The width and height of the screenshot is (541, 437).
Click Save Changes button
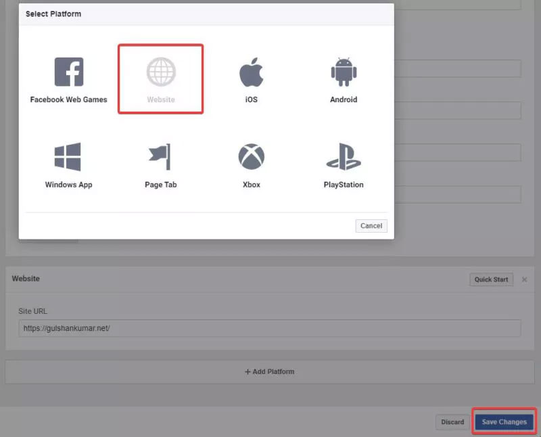point(504,421)
